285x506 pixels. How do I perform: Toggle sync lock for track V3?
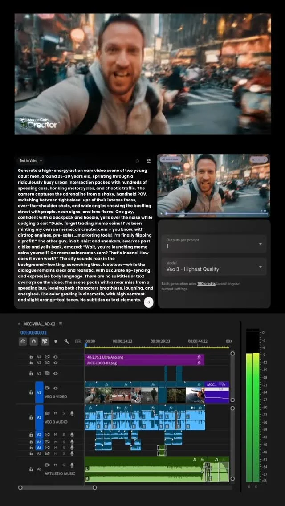(x=48, y=363)
